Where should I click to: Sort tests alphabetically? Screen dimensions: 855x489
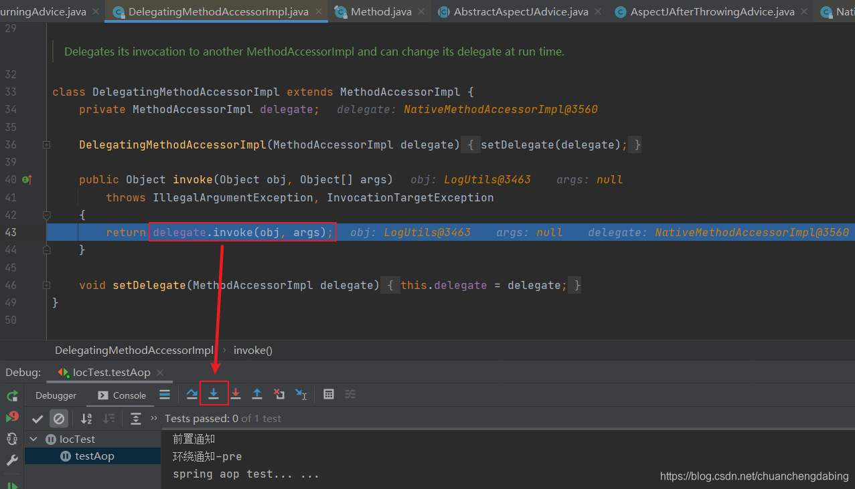click(x=86, y=419)
